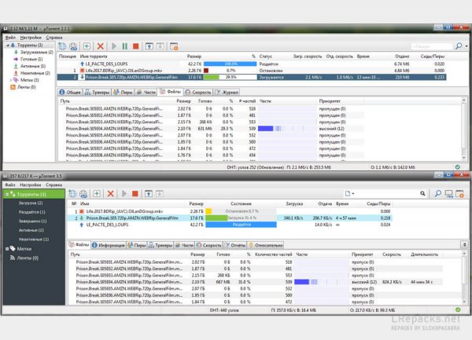Click Create New Torrent icon in uTorrent 3.5
This screenshot has height=340, width=472.
pyautogui.click(x=97, y=193)
